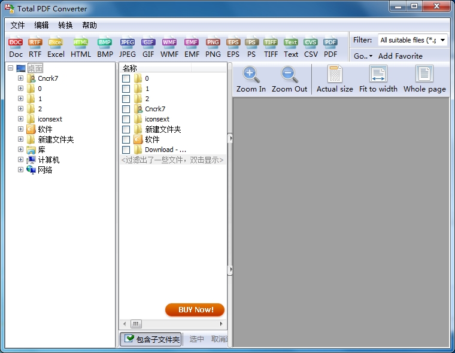Expand the 网络 network node

[20, 170]
